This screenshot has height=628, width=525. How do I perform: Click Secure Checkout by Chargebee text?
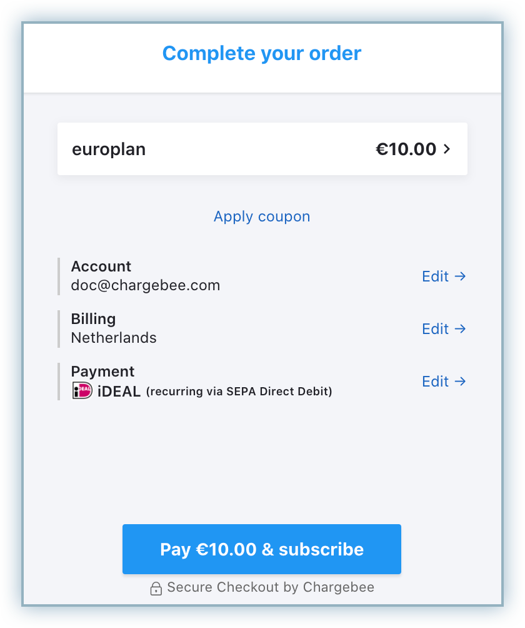(x=271, y=587)
